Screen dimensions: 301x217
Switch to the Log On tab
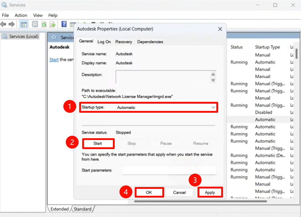[104, 42]
